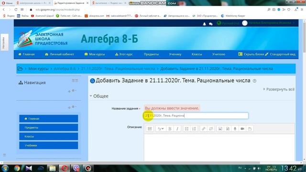Reload the page in browser toolbar
The width and height of the screenshot is (306, 172).
(x=16, y=10)
